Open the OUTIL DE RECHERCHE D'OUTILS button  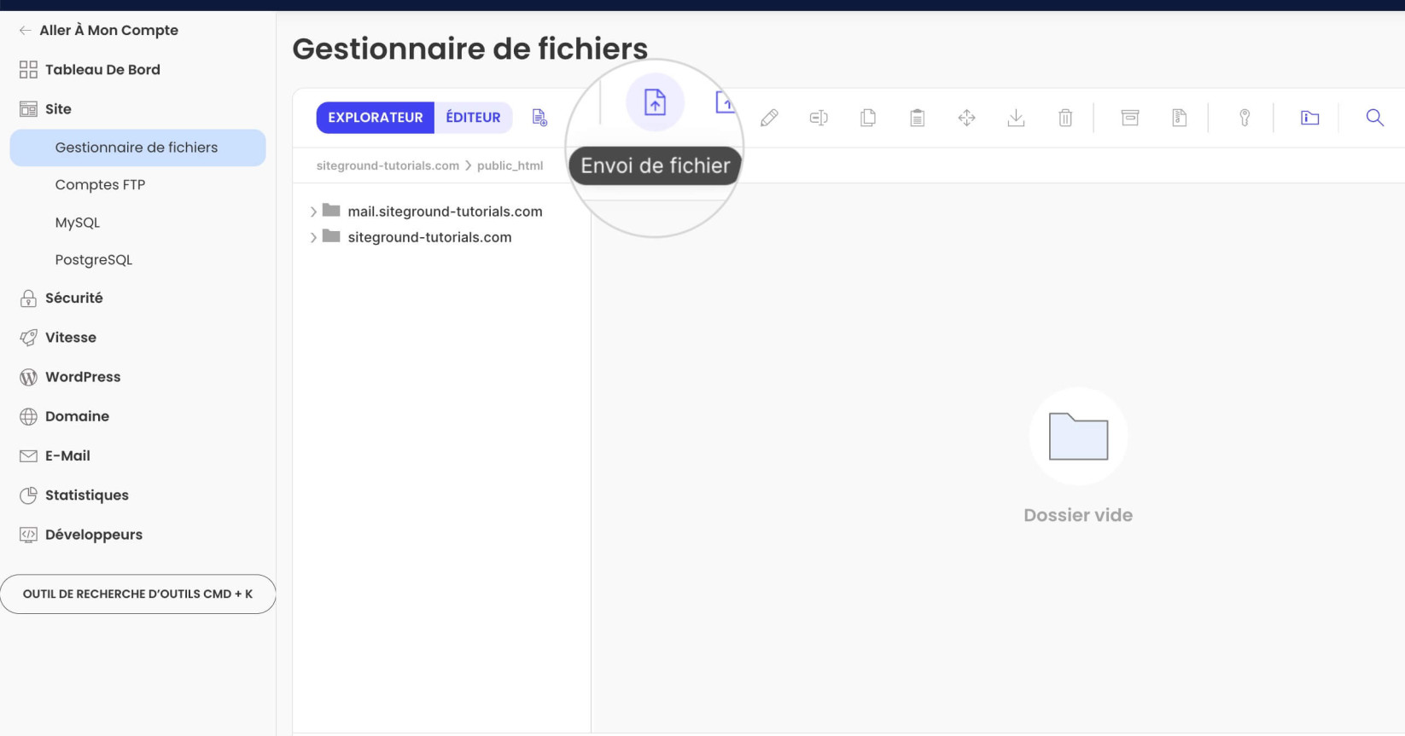click(137, 594)
